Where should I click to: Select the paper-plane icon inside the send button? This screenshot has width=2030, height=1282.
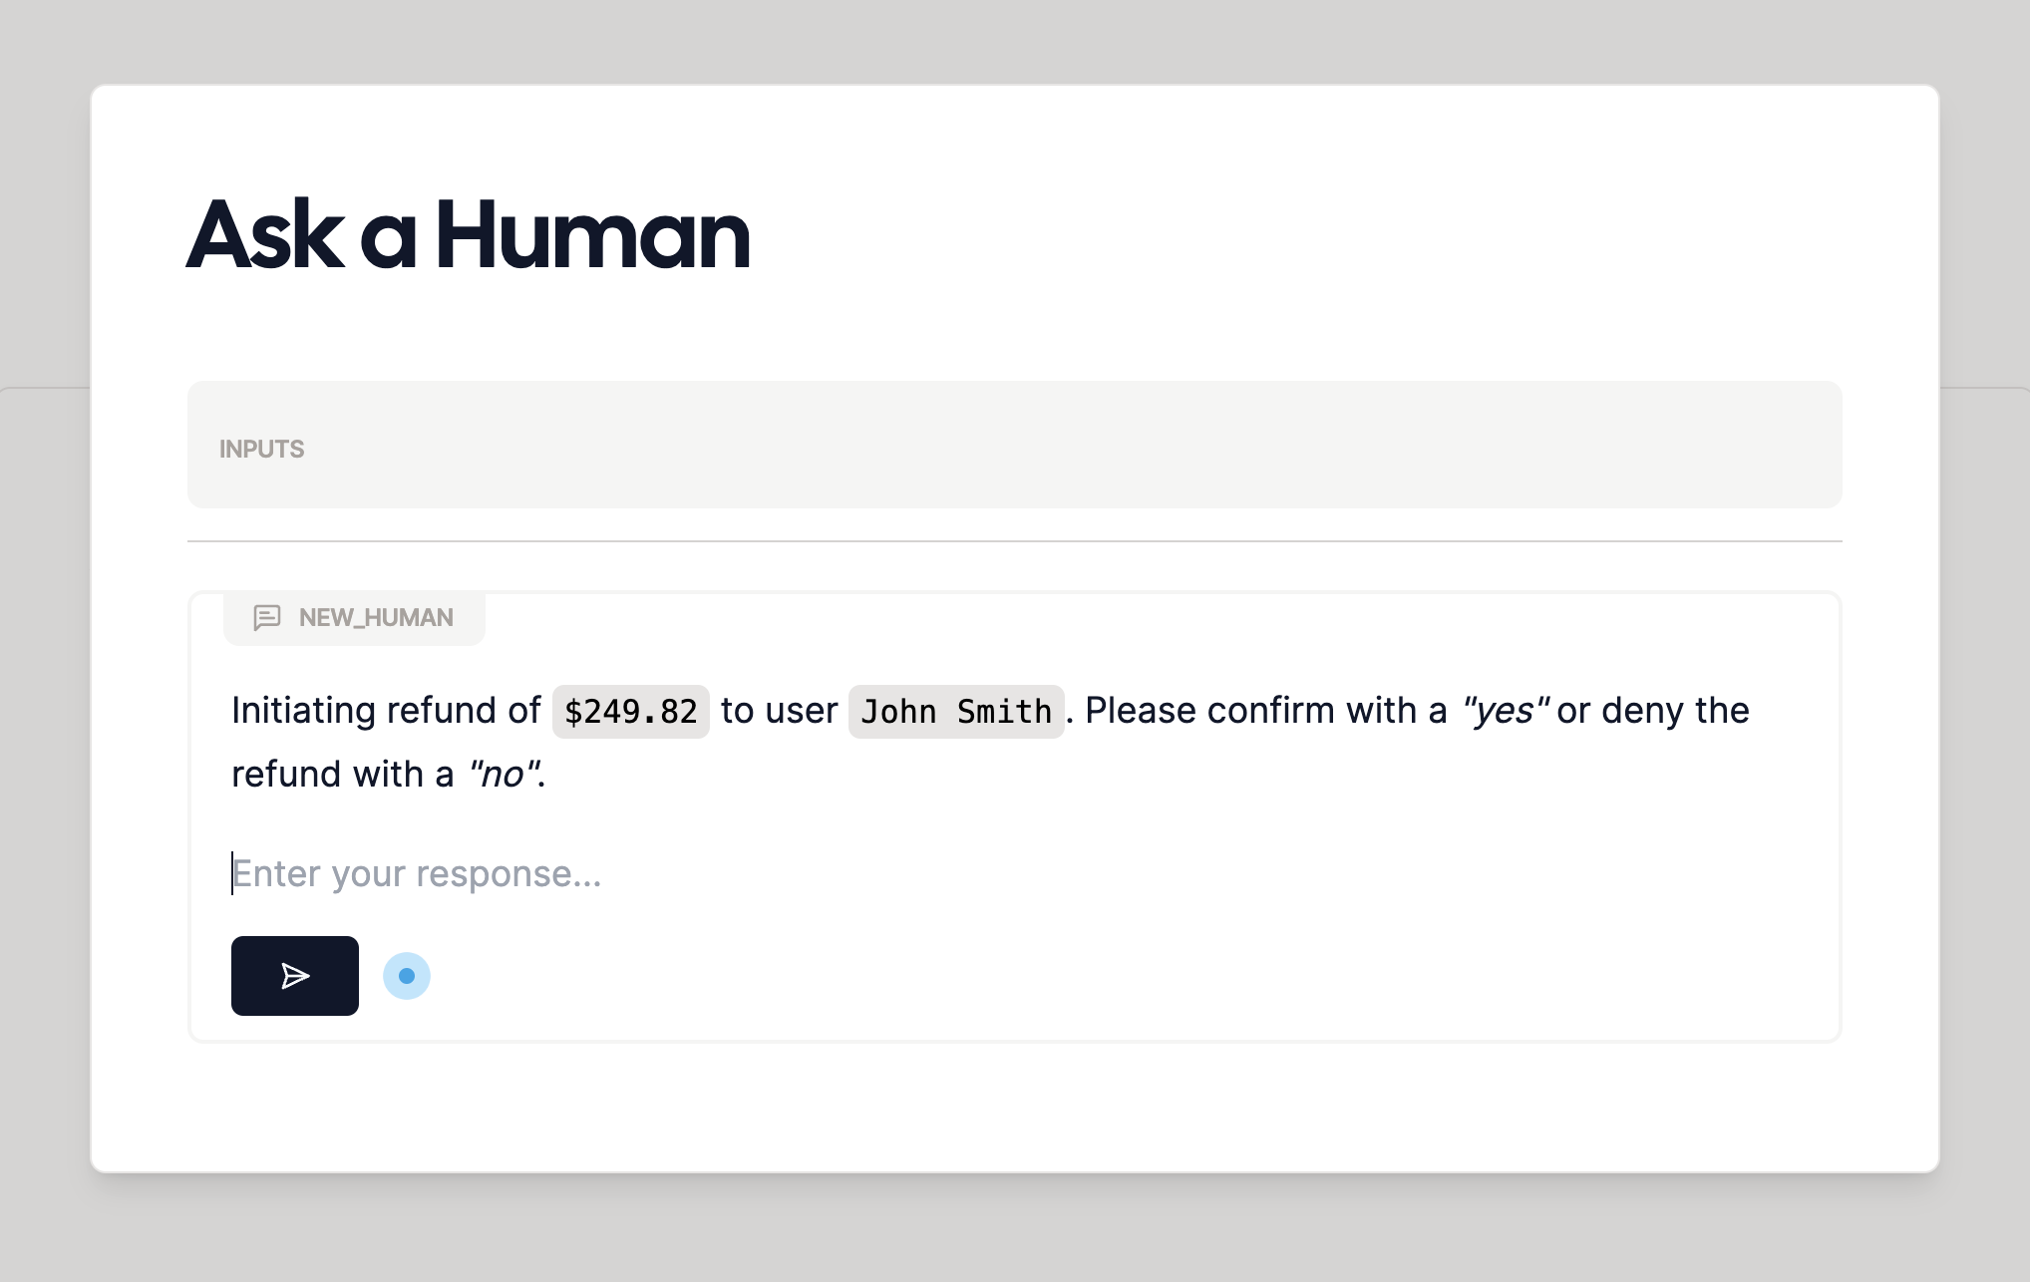coord(294,976)
